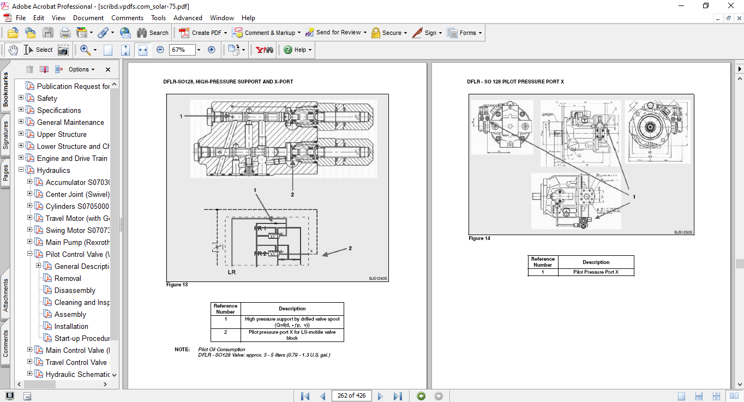This screenshot has width=744, height=402.
Task: Expand the Safety bookmark
Action: [x=21, y=98]
